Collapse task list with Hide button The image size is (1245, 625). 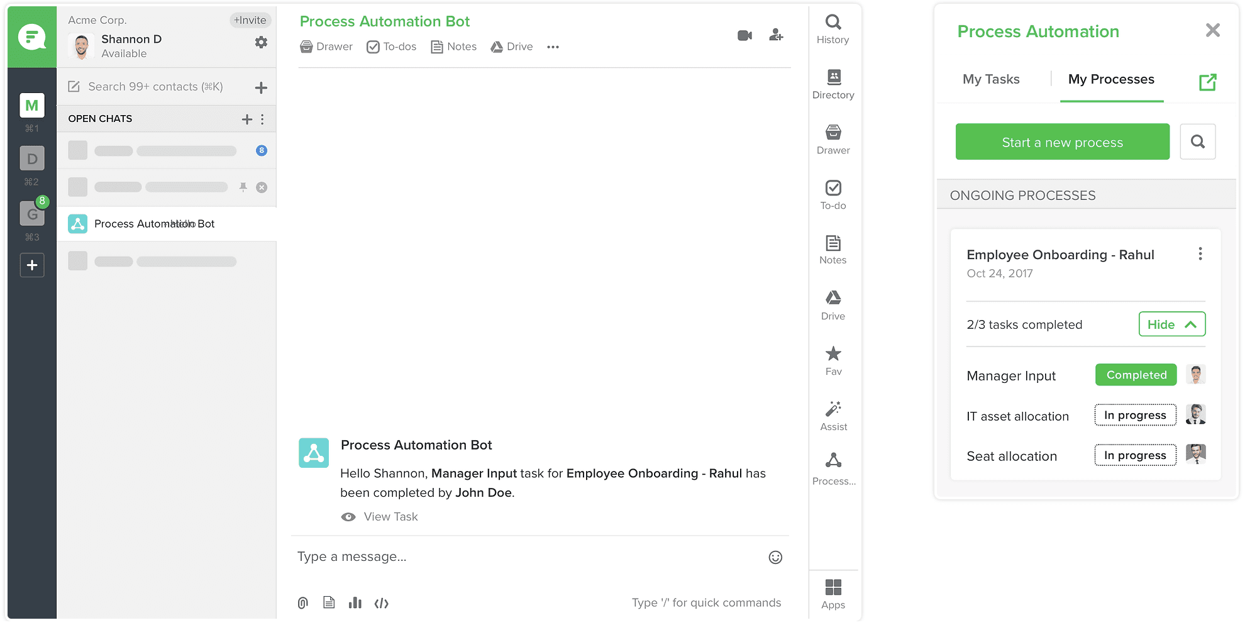(1172, 324)
